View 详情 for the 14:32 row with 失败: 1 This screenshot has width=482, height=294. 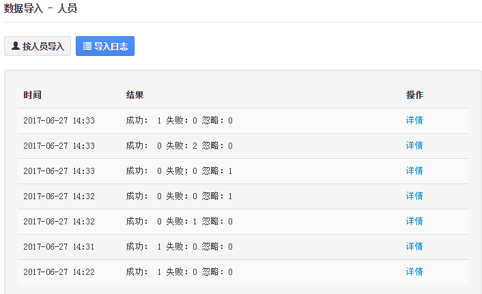(x=414, y=222)
